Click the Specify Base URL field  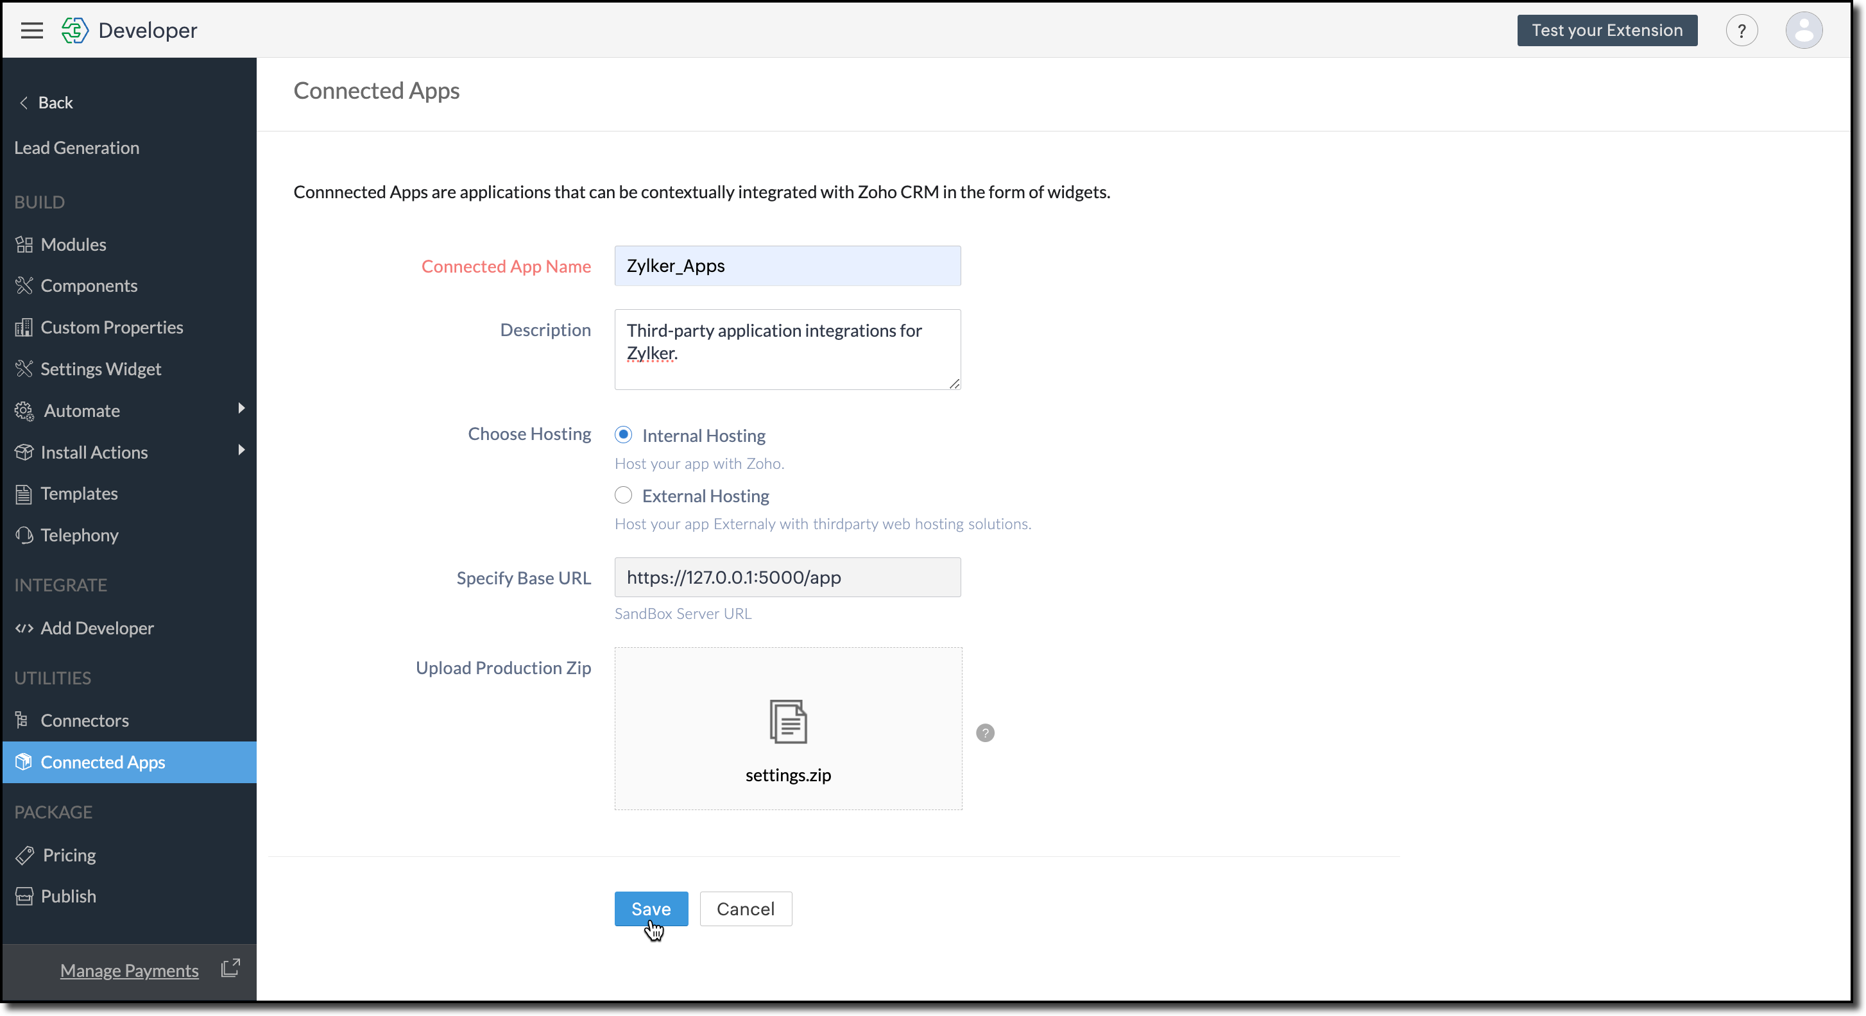[787, 577]
